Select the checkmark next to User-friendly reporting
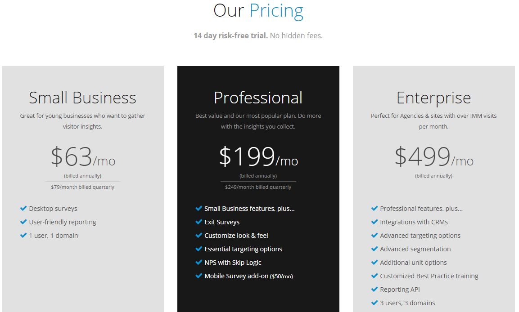Image resolution: width=519 pixels, height=312 pixels. click(23, 222)
